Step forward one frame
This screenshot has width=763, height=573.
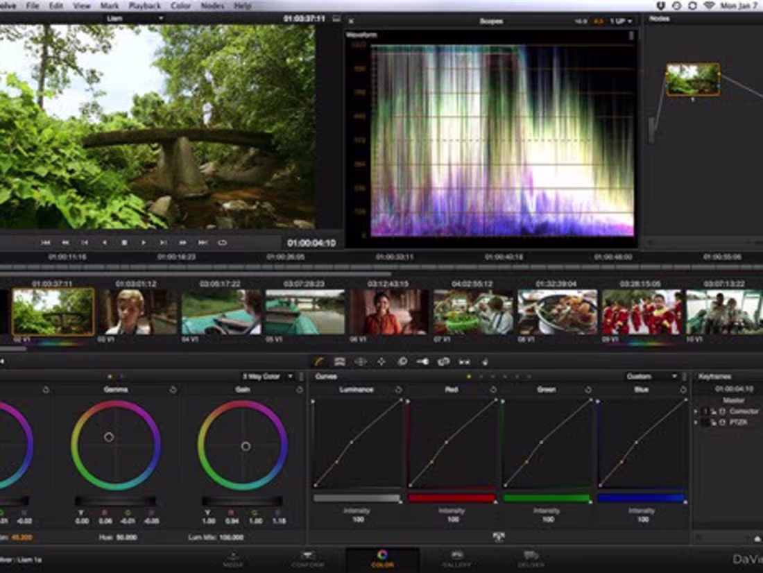[x=163, y=242]
